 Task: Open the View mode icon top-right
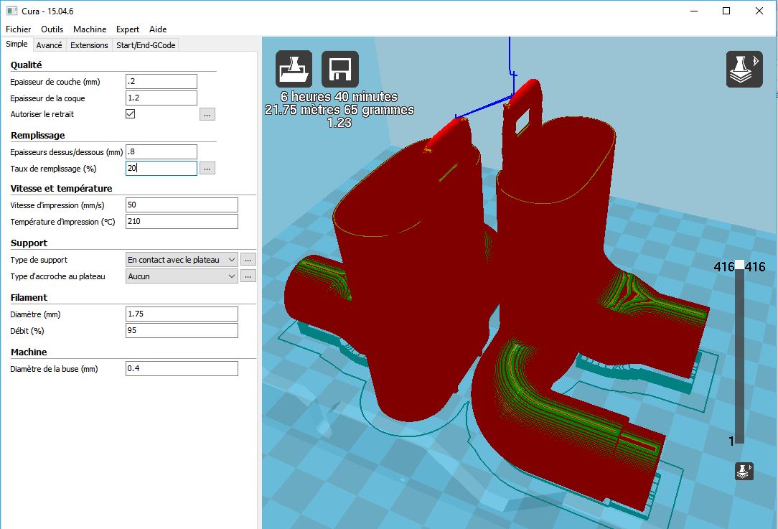click(744, 69)
